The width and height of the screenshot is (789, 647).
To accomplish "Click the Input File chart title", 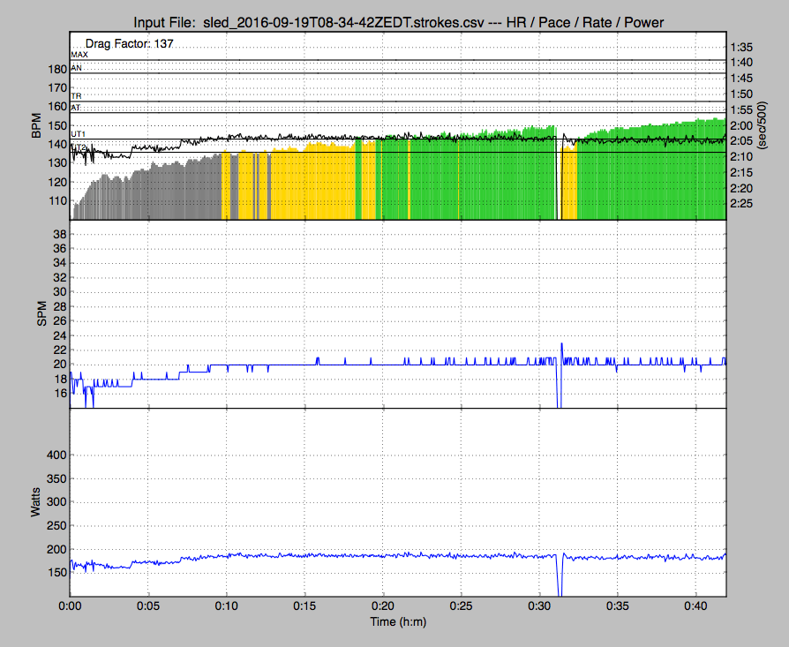I will tap(398, 21).
